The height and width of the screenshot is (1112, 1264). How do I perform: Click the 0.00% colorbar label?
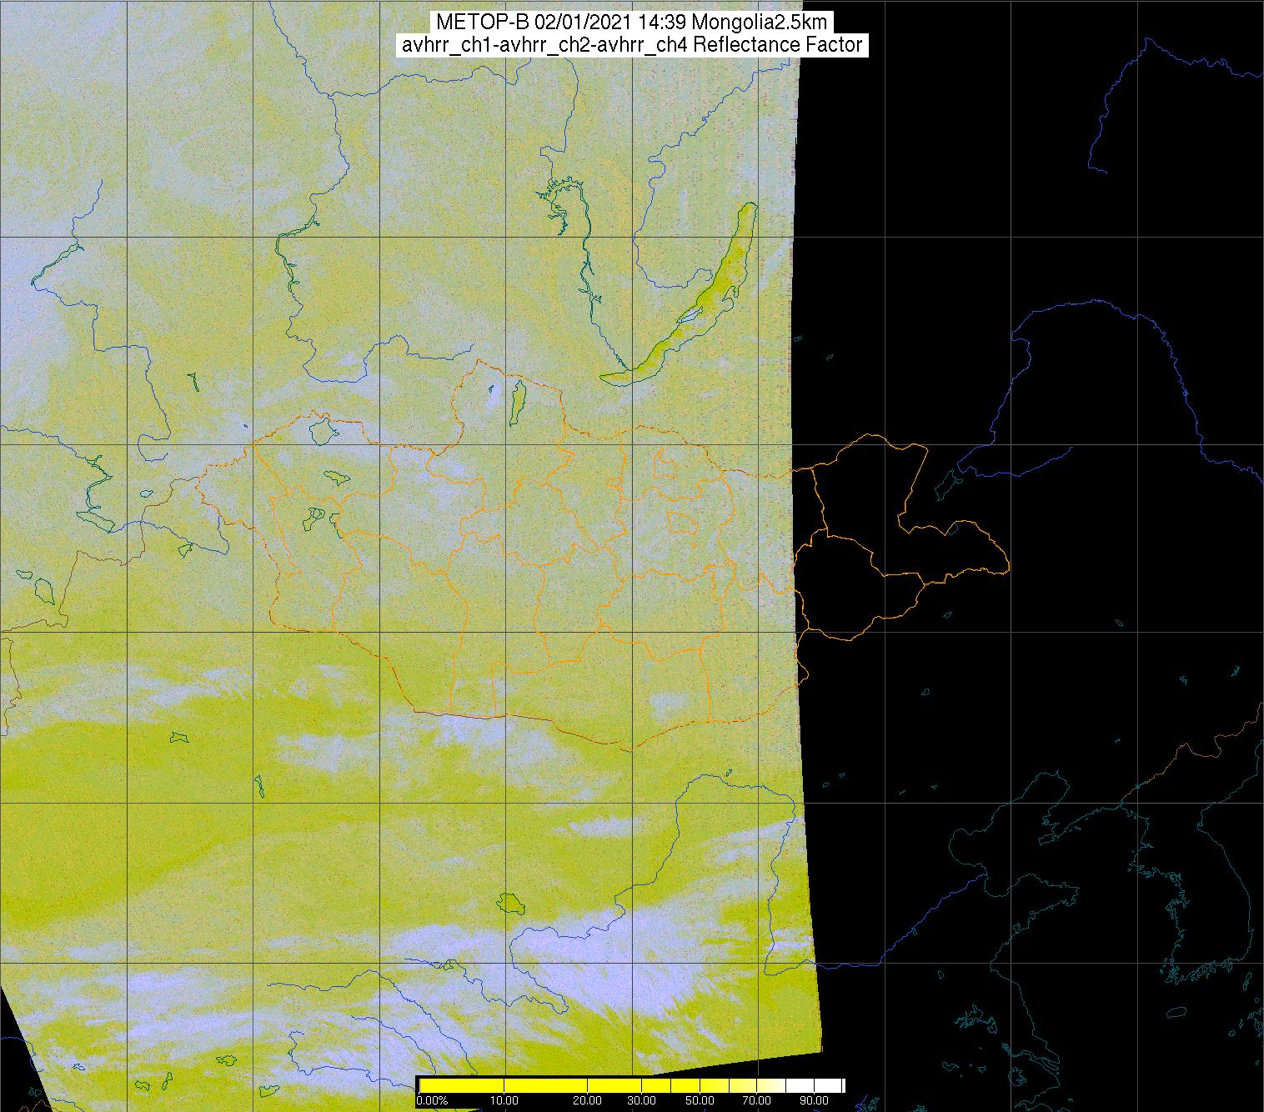(x=432, y=1100)
